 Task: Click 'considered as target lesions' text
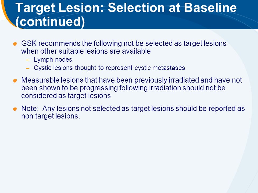(66, 95)
